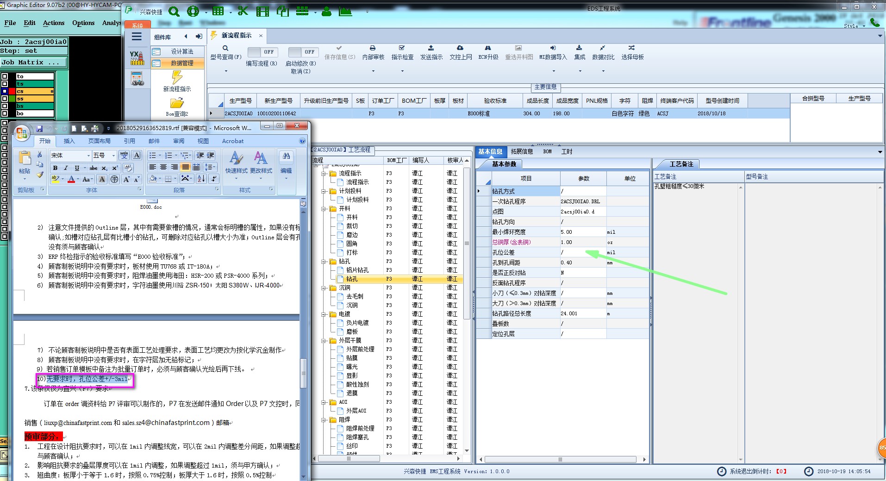Check the box for layer cs
The width and height of the screenshot is (886, 481).
pos(5,91)
